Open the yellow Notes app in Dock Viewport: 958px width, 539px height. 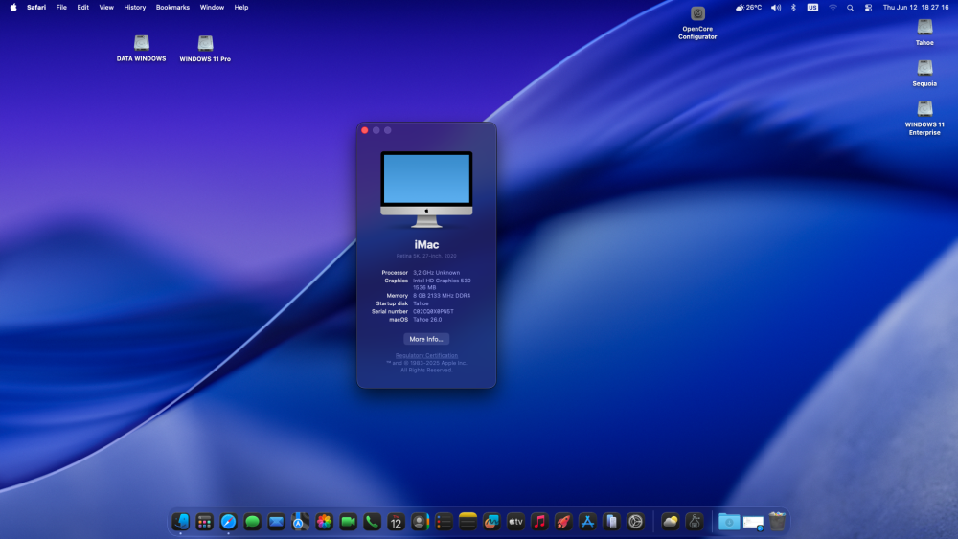tap(468, 522)
